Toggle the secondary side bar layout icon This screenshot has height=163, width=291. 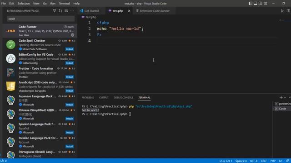point(261,3)
